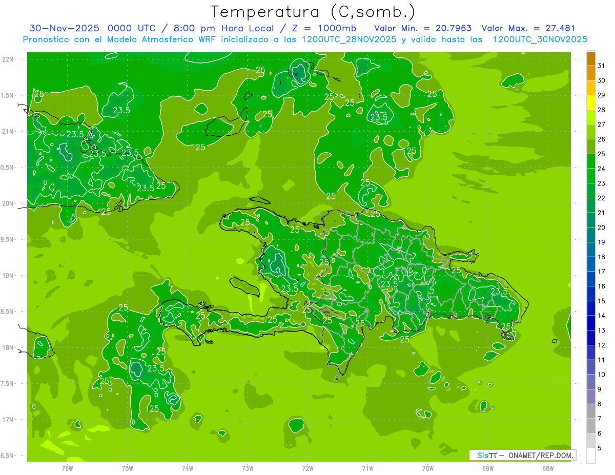Pick the white swatch below legend value 5
The height and width of the screenshot is (475, 615).
(x=591, y=456)
